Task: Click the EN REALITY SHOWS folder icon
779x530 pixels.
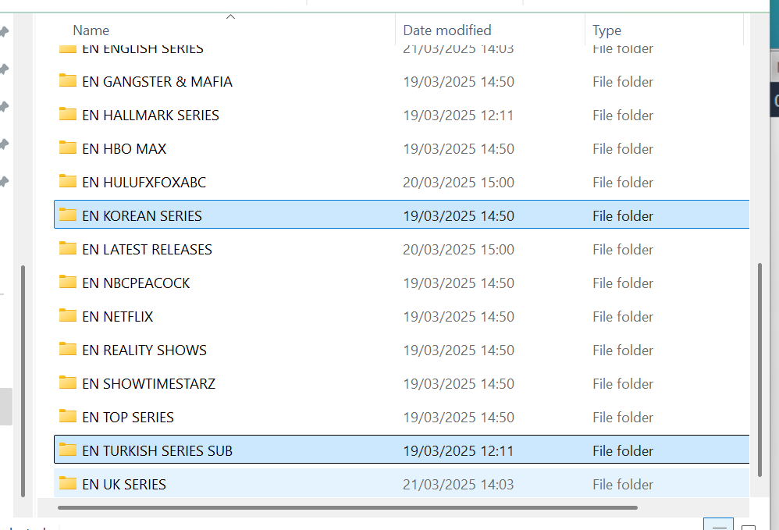Action: (x=68, y=350)
